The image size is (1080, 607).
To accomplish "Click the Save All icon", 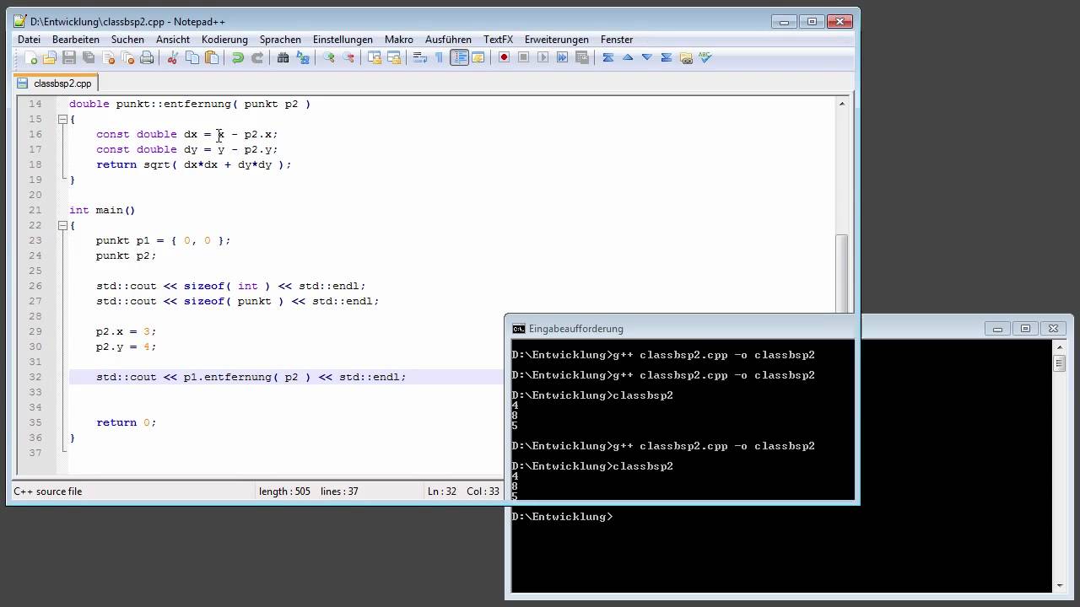I will [89, 57].
